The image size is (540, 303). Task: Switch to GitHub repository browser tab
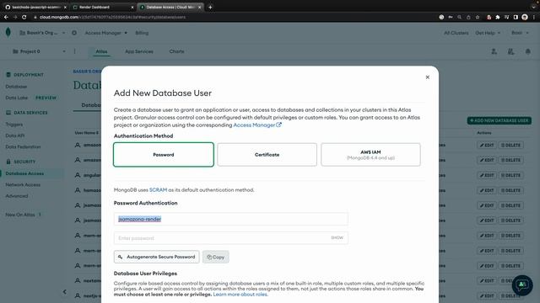pyautogui.click(x=35, y=7)
